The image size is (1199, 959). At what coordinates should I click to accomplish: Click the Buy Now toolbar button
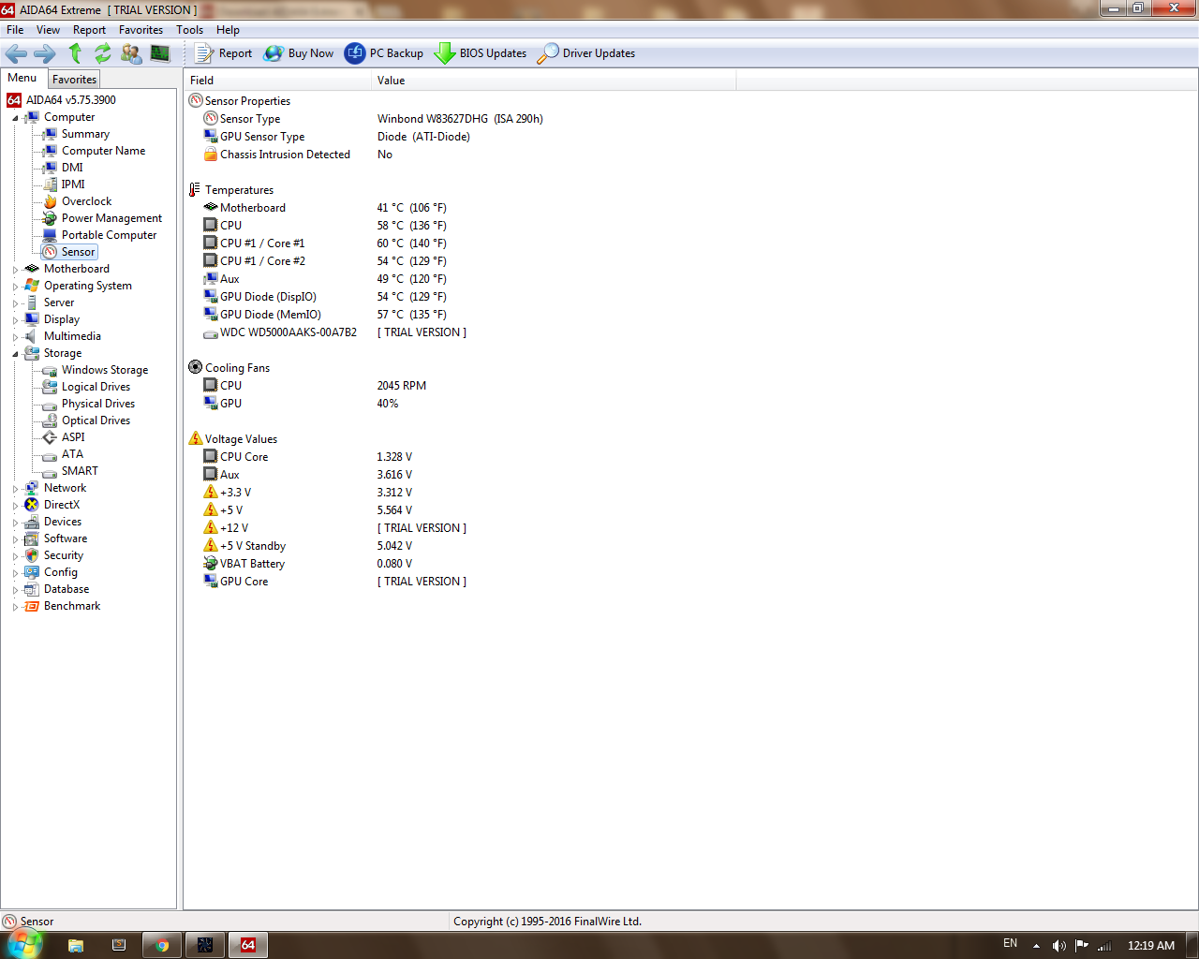pyautogui.click(x=299, y=53)
